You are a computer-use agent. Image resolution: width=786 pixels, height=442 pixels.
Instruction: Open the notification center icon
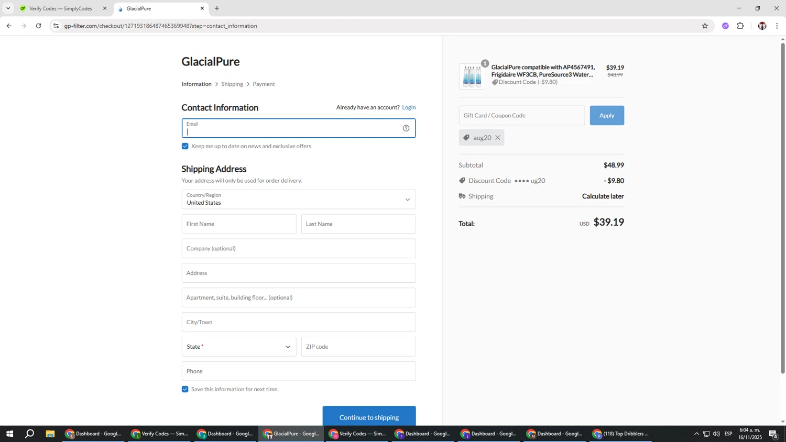[x=773, y=434]
